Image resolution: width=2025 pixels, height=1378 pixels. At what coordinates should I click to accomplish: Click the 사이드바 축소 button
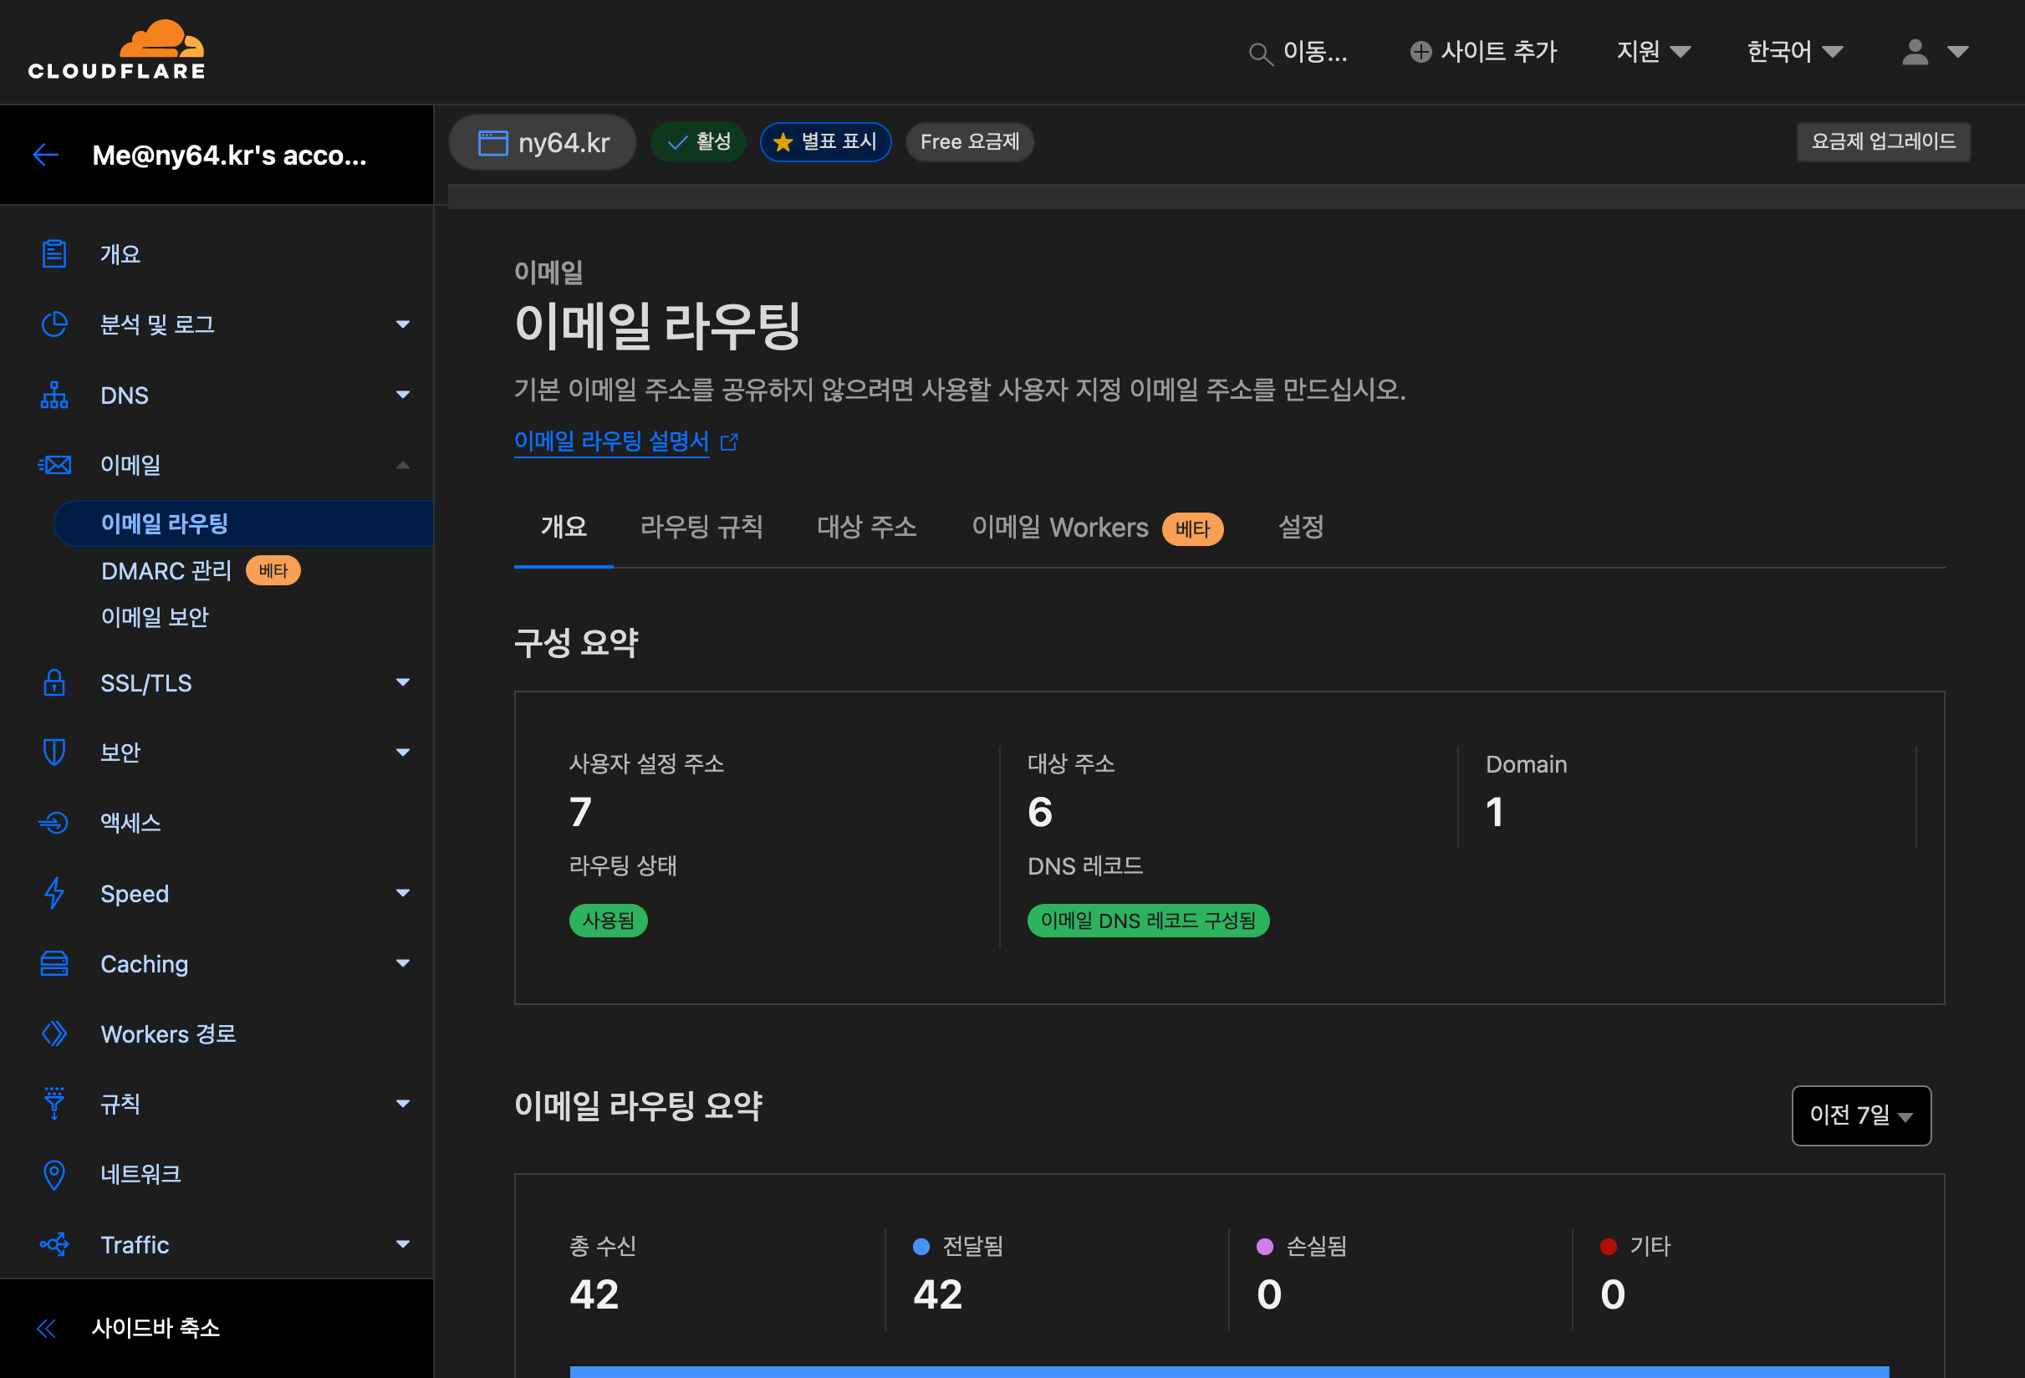(x=216, y=1329)
